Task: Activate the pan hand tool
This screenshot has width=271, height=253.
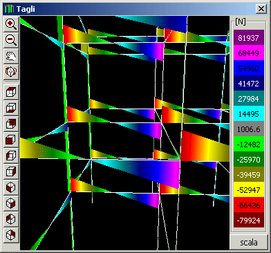Action: pos(11,56)
